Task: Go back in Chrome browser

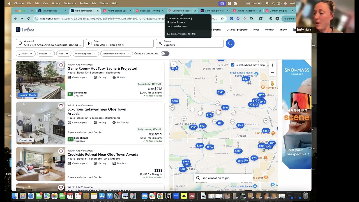Action: click(15, 19)
